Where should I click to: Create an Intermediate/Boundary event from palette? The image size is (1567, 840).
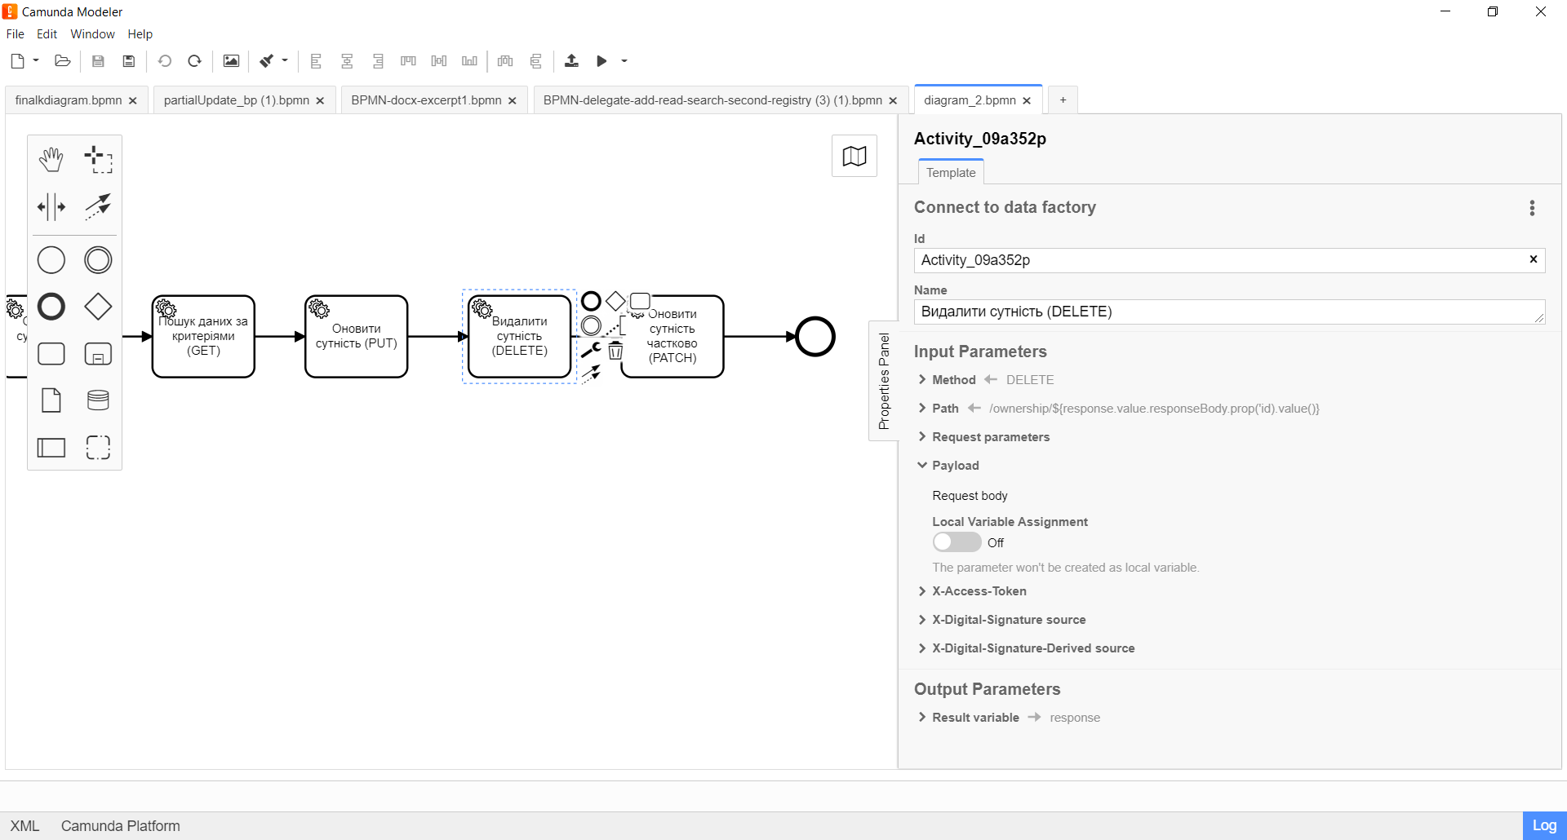tap(98, 260)
